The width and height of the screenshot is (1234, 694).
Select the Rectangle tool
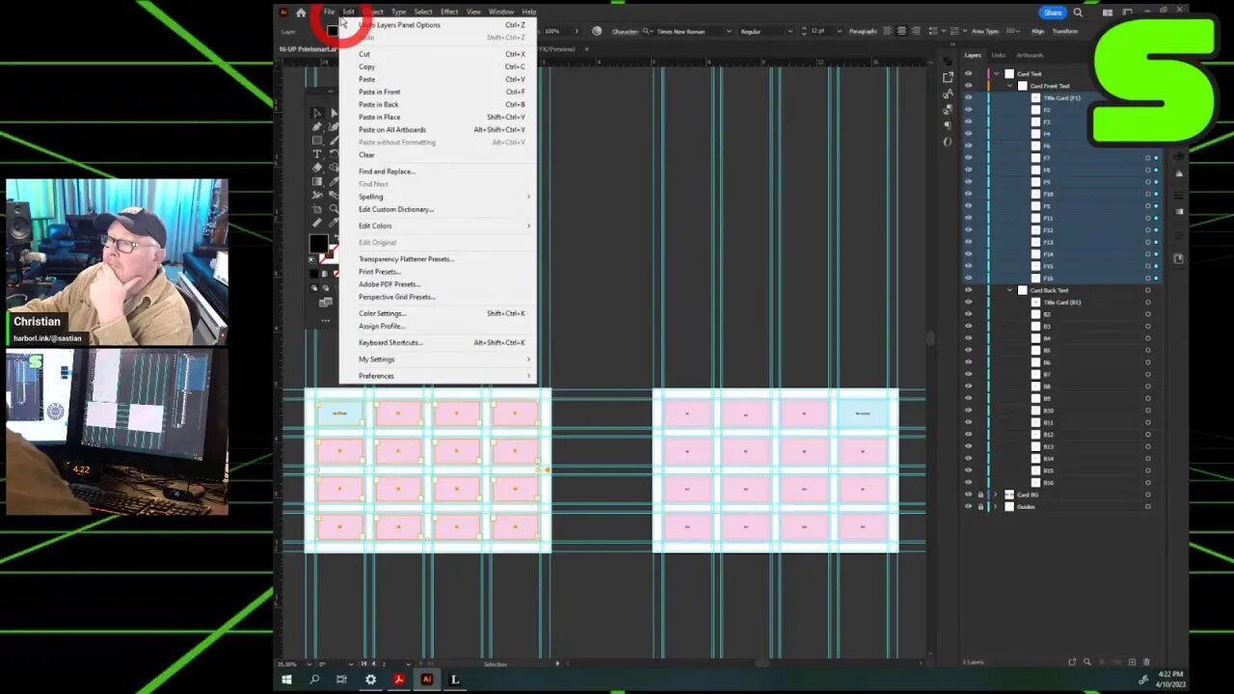click(x=316, y=140)
